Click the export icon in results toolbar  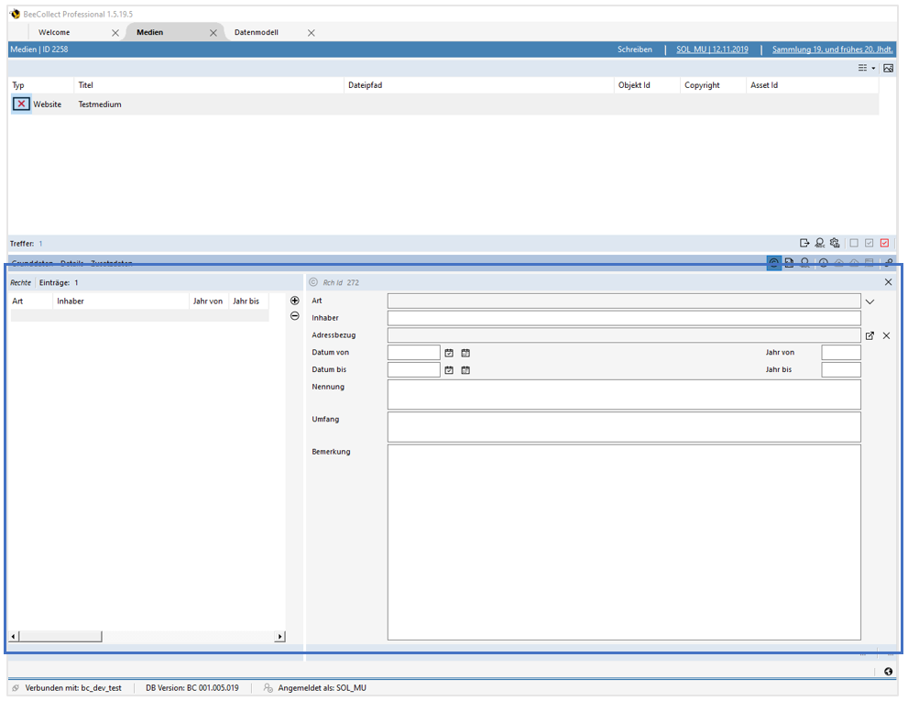point(804,243)
